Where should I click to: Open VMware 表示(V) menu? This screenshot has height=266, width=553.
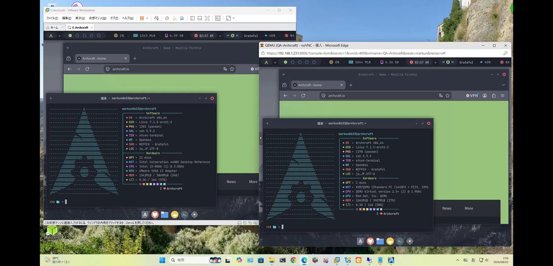pyautogui.click(x=80, y=18)
